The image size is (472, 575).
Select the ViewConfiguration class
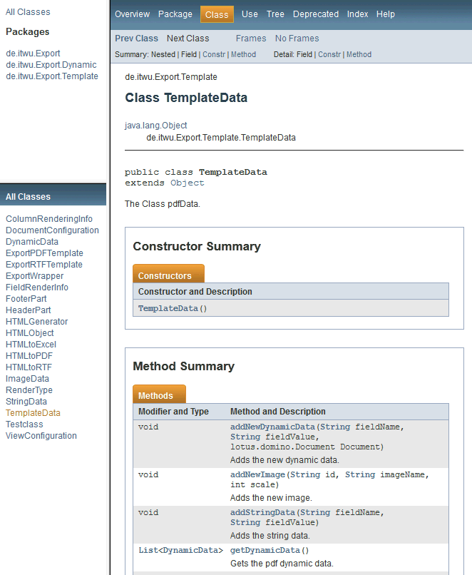point(41,436)
